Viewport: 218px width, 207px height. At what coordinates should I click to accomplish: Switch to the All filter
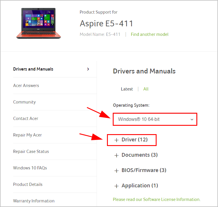[x=146, y=89]
